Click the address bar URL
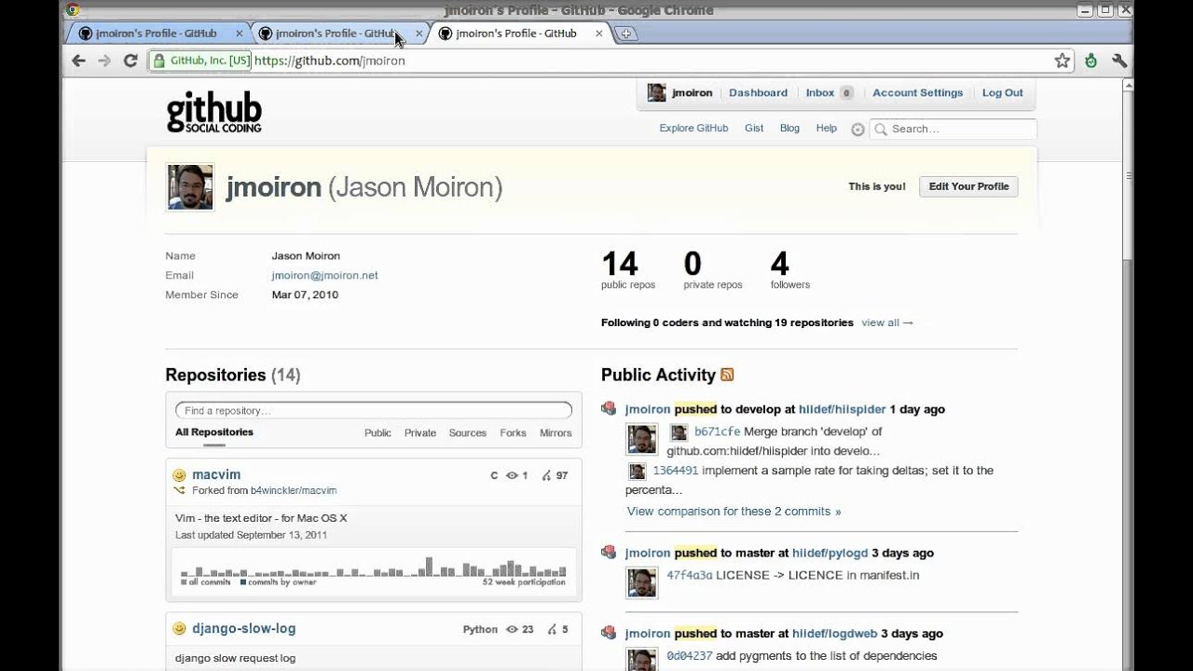 click(x=329, y=61)
